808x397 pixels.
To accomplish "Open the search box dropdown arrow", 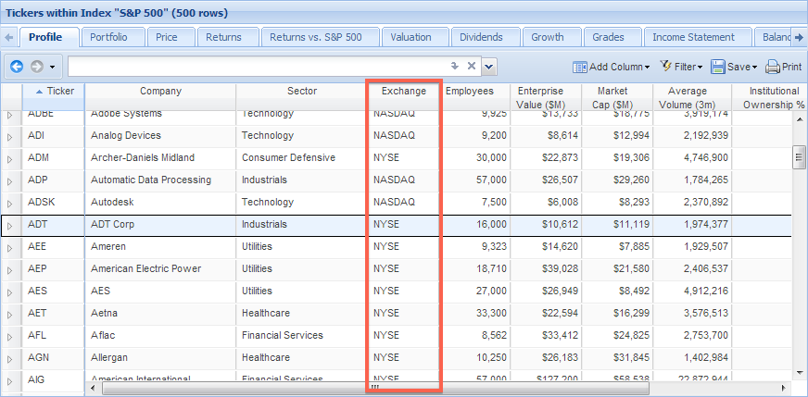I will point(489,67).
